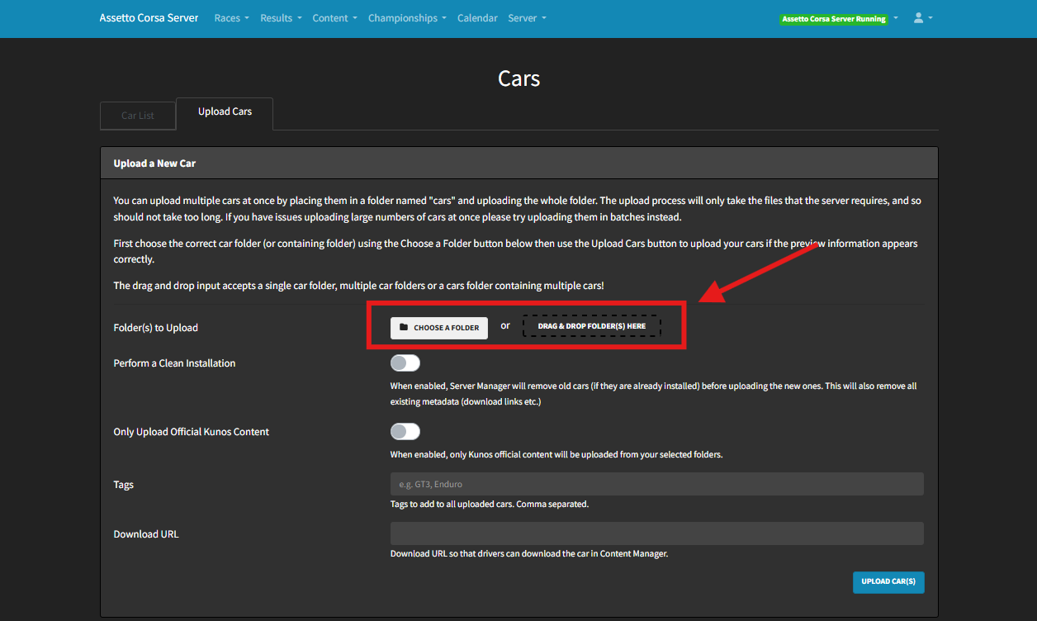The image size is (1037, 621).
Task: Enable Only Upload Official Kunos Content
Action: tap(405, 432)
